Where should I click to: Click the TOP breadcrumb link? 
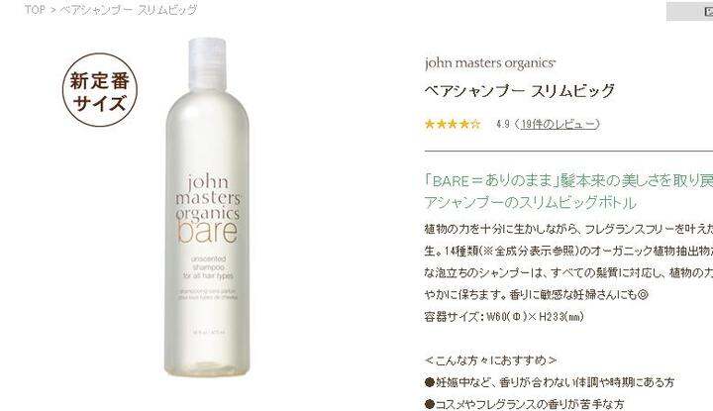coord(35,10)
